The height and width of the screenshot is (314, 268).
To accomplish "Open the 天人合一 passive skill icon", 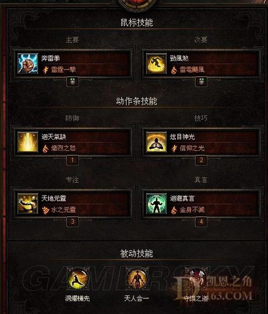I will (x=136, y=279).
